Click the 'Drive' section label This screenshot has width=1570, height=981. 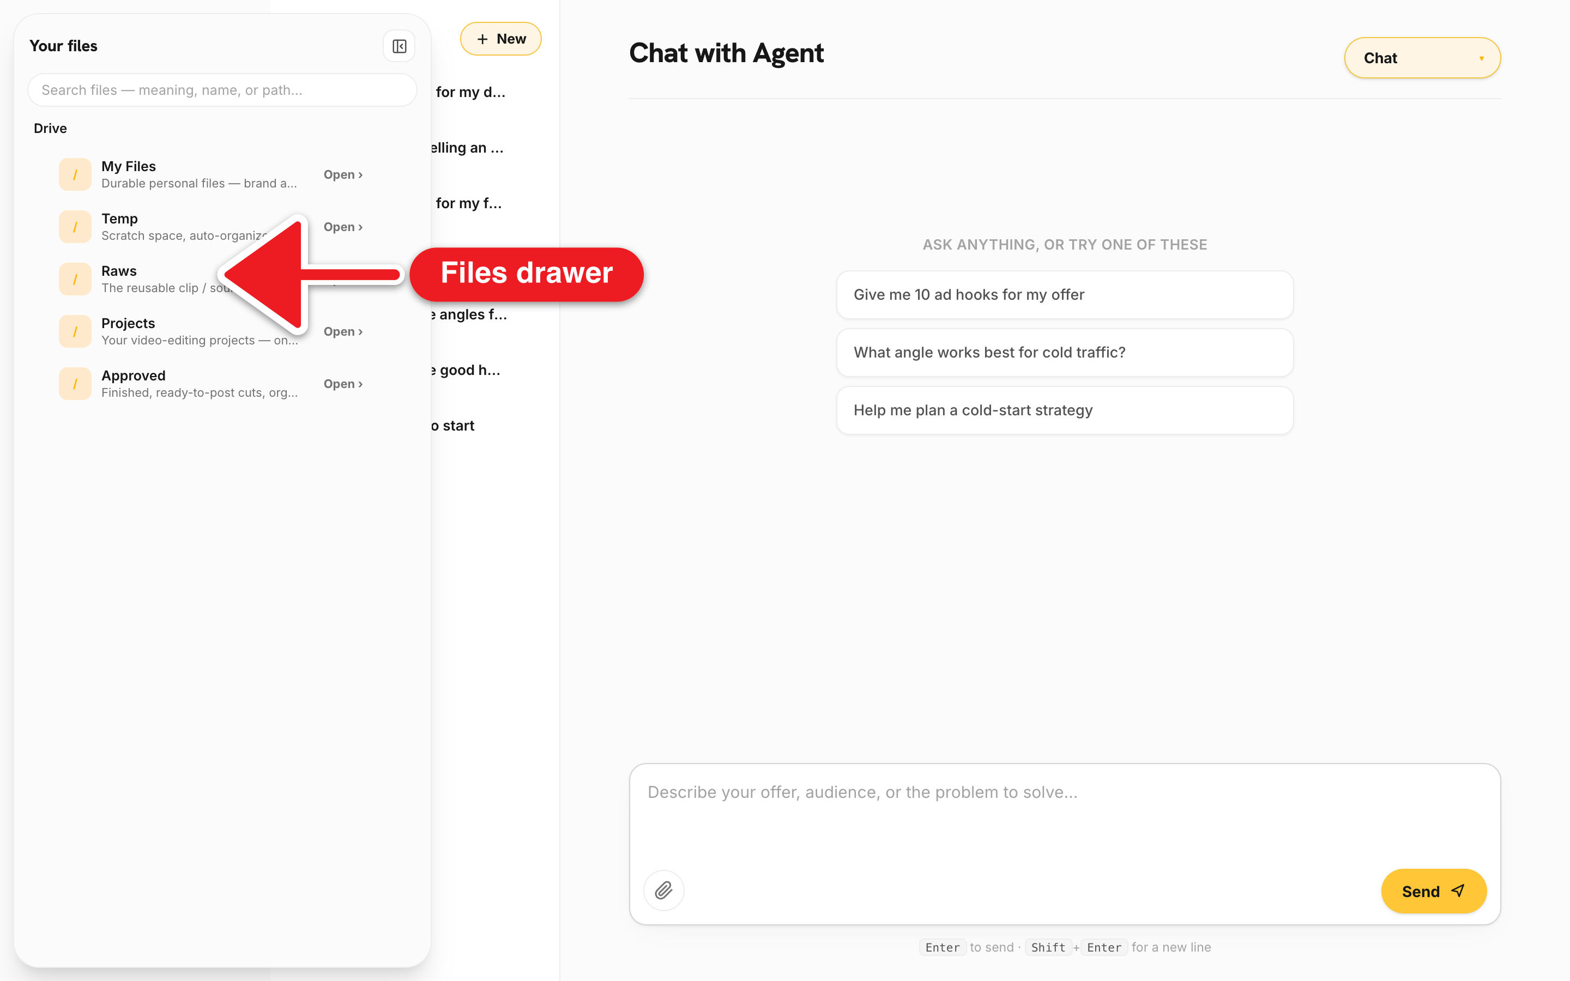(50, 129)
